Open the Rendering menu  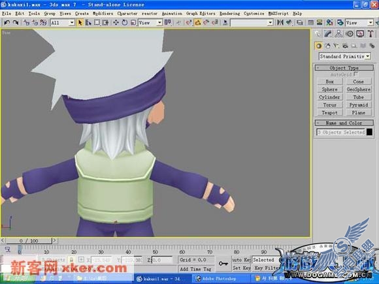tap(229, 14)
